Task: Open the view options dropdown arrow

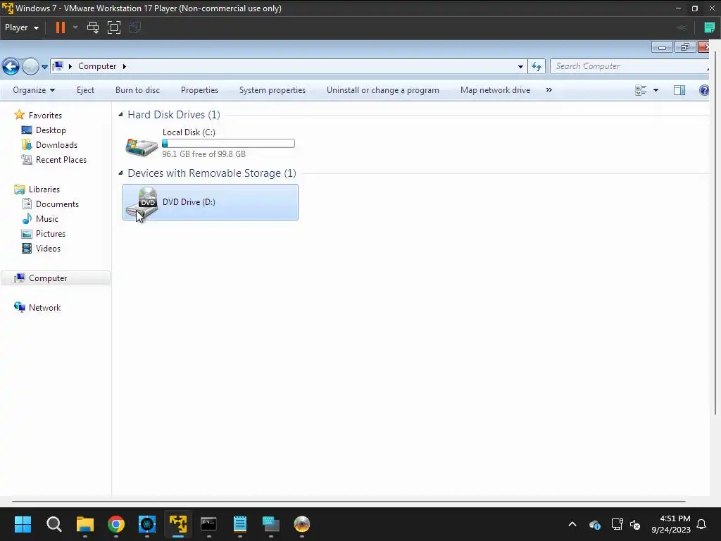Action: pos(656,90)
